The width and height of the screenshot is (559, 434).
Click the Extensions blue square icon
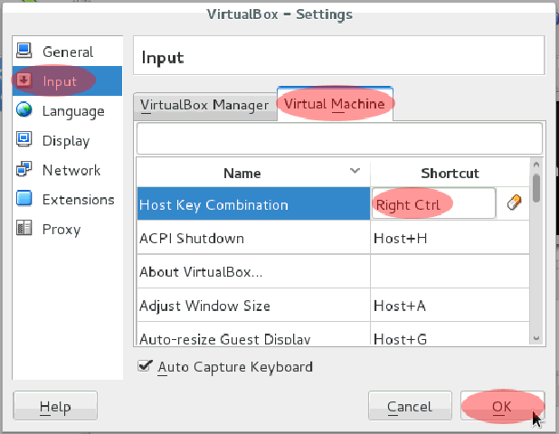pos(24,199)
